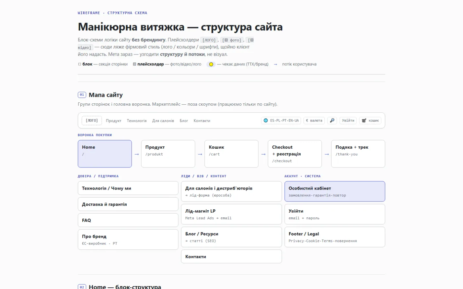
Task: Click the € валюта currency chip
Action: coord(314,121)
